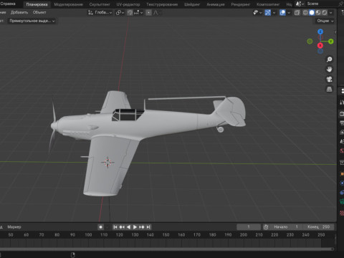Open object type visibility dropdown
This screenshot has height=258, width=344.
click(257, 12)
